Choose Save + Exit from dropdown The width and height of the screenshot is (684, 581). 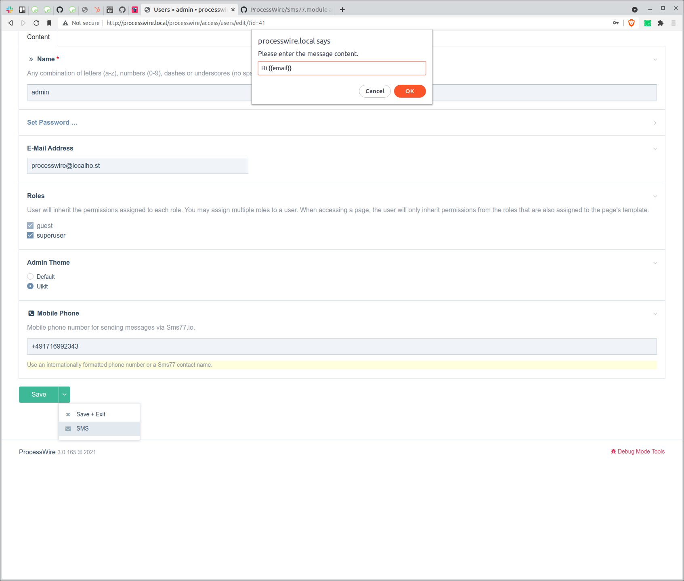99,414
